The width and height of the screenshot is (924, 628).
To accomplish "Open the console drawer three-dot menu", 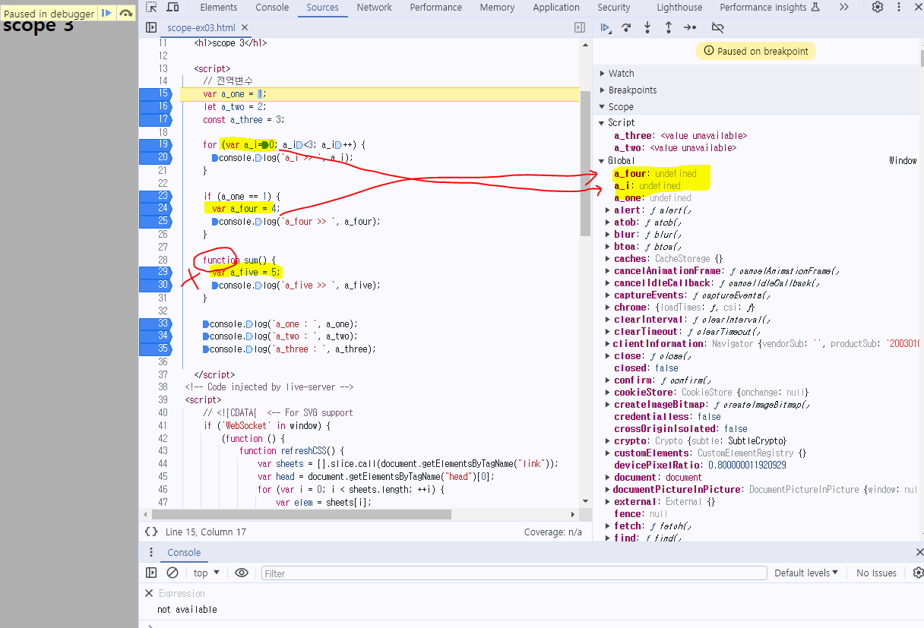I will click(x=151, y=552).
